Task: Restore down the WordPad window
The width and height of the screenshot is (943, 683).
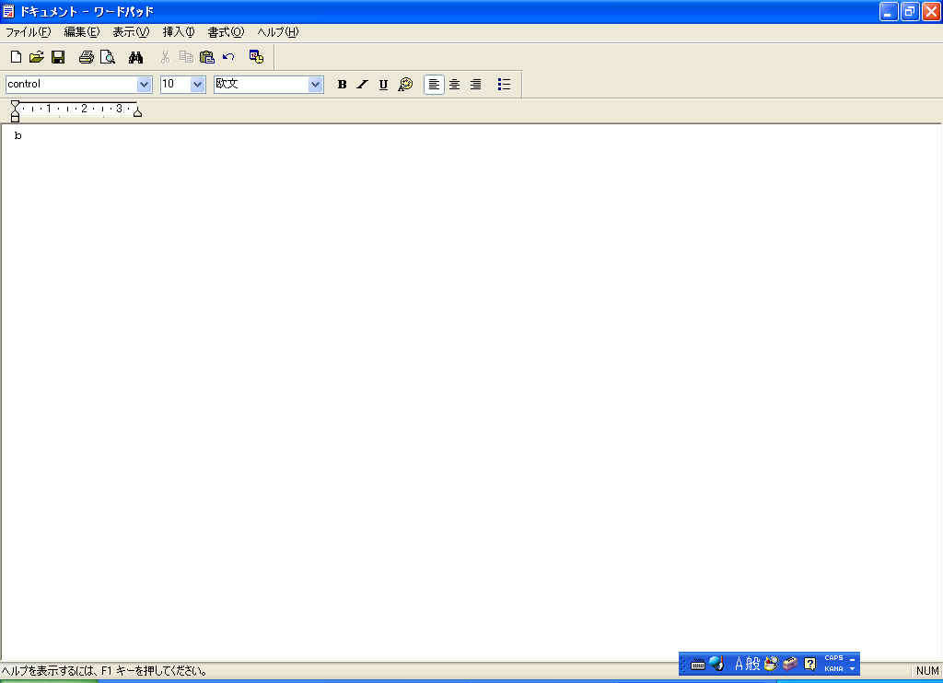Action: point(910,11)
